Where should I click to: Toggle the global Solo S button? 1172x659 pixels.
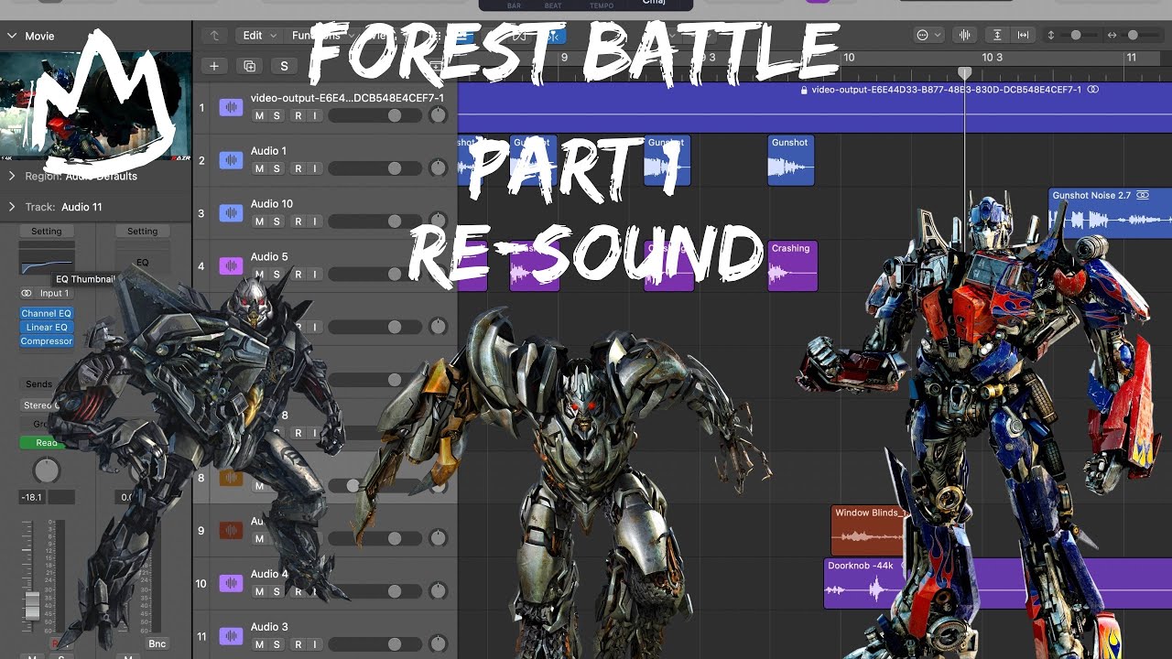[284, 66]
